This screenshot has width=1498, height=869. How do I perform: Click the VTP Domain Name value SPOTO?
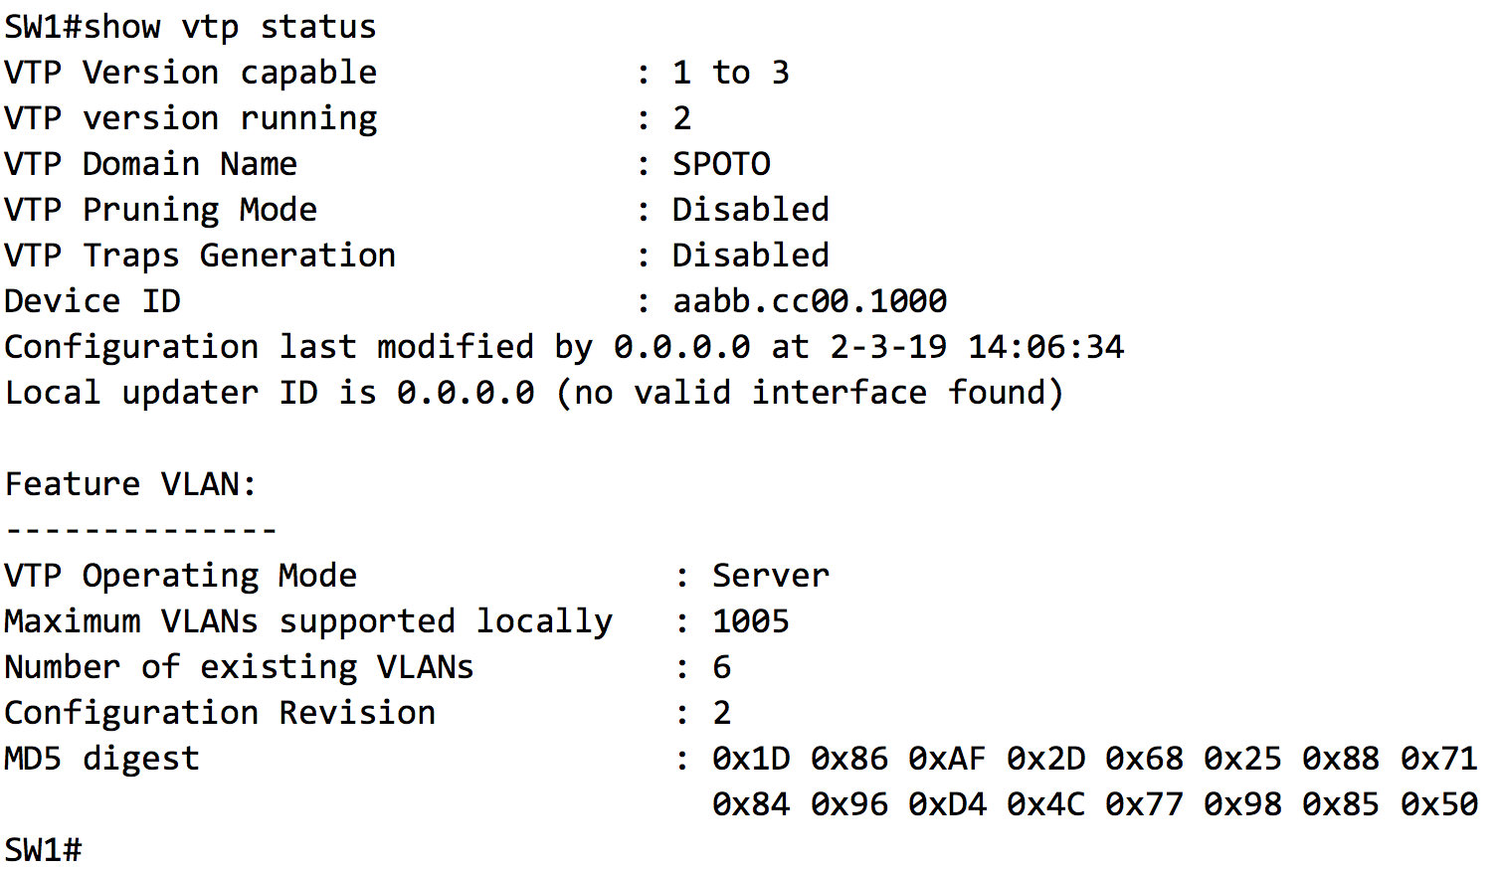721,164
